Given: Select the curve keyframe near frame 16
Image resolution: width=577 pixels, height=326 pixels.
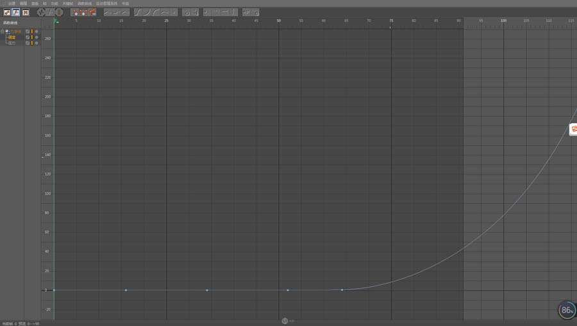Looking at the screenshot, I should pos(126,290).
